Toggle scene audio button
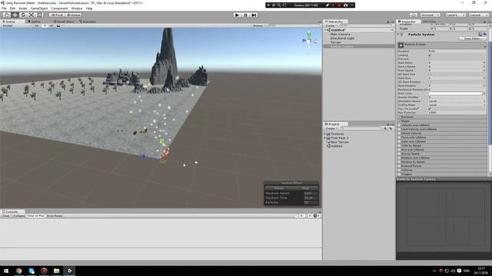This screenshot has width=492, height=276. click(x=52, y=25)
